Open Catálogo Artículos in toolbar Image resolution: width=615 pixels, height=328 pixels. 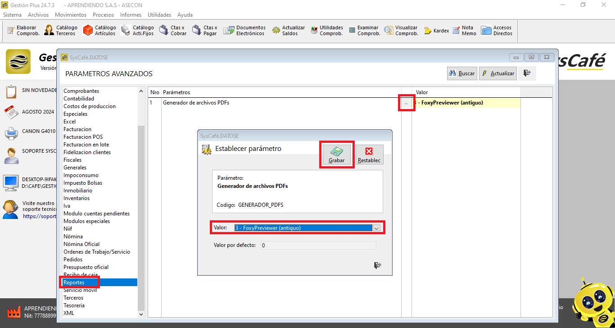[x=100, y=31]
